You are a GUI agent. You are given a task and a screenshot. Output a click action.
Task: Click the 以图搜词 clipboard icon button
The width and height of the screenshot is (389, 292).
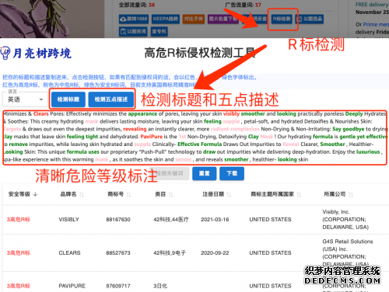click(x=133, y=32)
